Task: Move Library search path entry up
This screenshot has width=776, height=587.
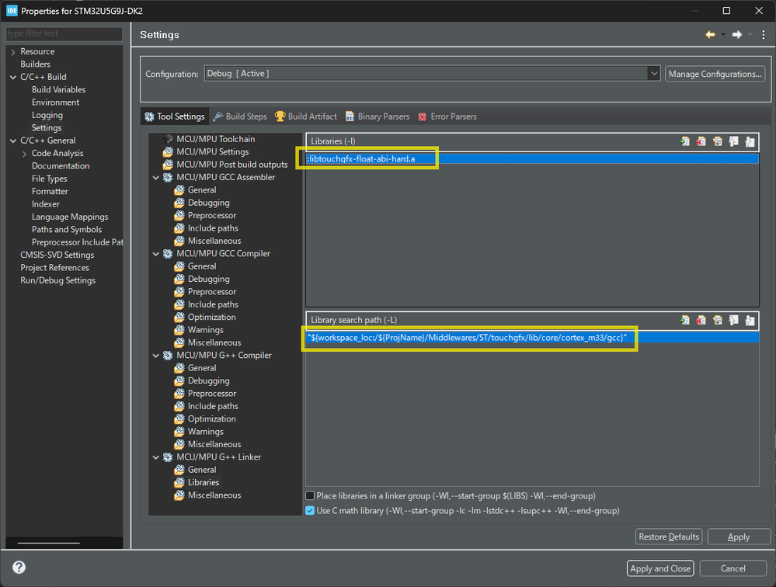Action: click(x=733, y=319)
